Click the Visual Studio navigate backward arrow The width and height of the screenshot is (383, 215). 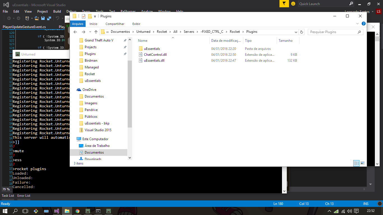(x=9, y=18)
